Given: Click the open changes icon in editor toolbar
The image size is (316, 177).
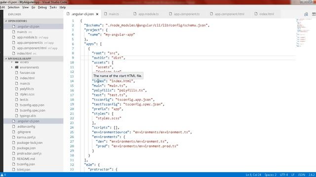Looking at the screenshot, I should click(x=306, y=14).
